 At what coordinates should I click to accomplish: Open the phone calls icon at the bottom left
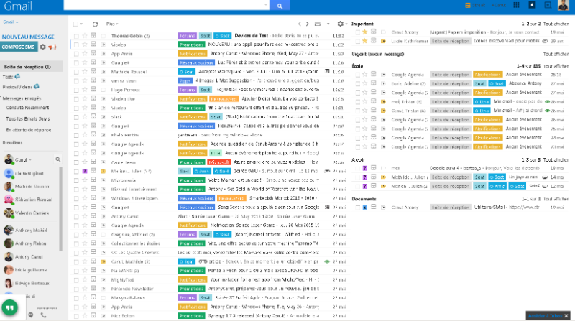point(43,315)
